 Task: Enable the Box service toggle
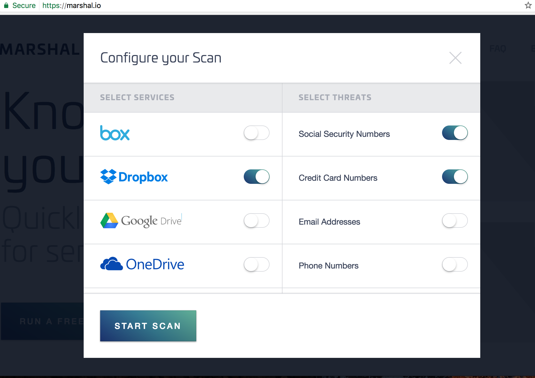[x=256, y=133]
